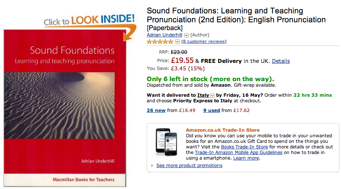The height and width of the screenshot is (189, 341).
Task: Open Adrian Underhill author link
Action: pos(165,35)
